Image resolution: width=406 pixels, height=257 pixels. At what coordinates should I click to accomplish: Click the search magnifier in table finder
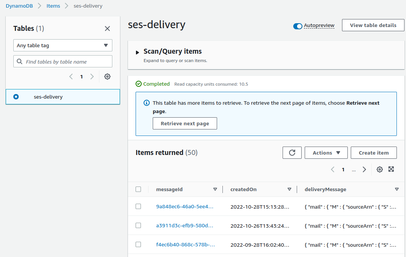(x=19, y=62)
